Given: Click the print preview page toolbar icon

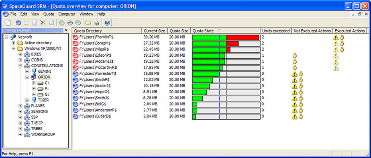Looking at the screenshot, I should pyautogui.click(x=51, y=23).
